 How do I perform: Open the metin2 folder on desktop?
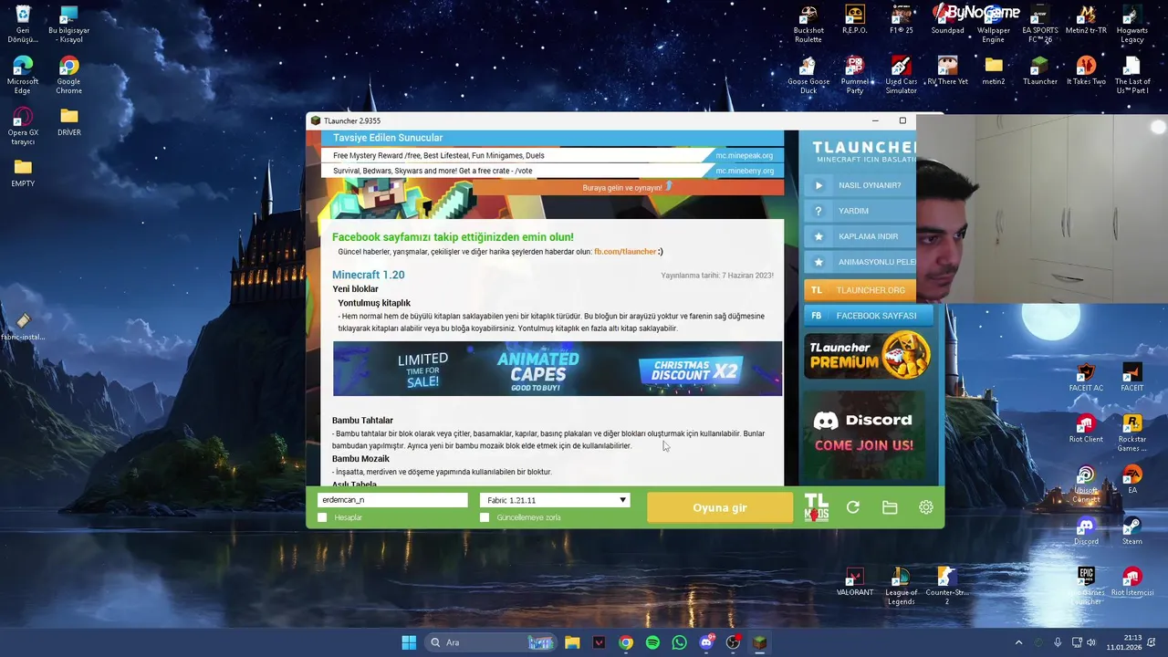(x=993, y=71)
